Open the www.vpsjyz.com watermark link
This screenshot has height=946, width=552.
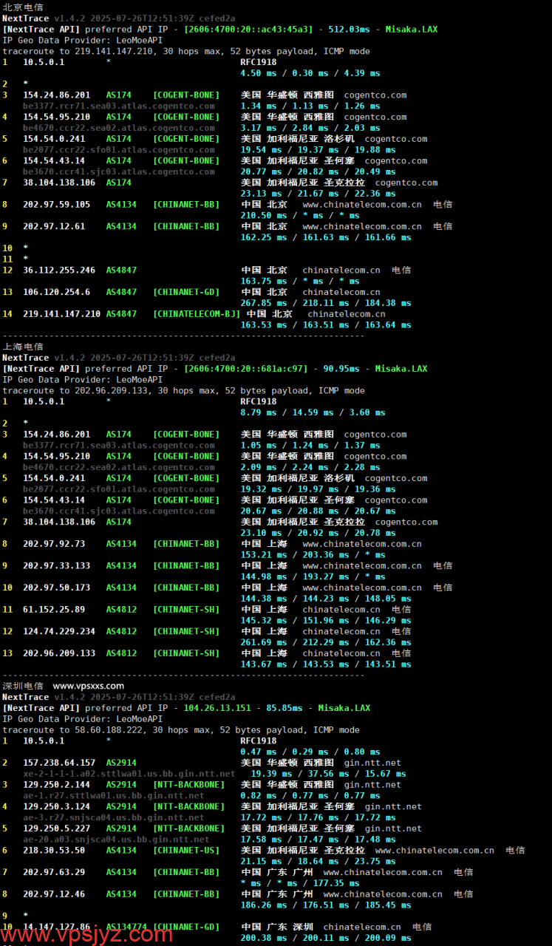87,933
